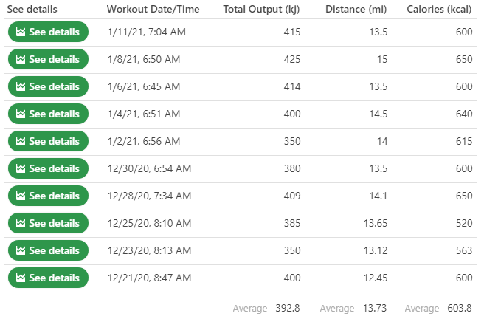Click the See details column header
The width and height of the screenshot is (484, 322).
tap(32, 10)
